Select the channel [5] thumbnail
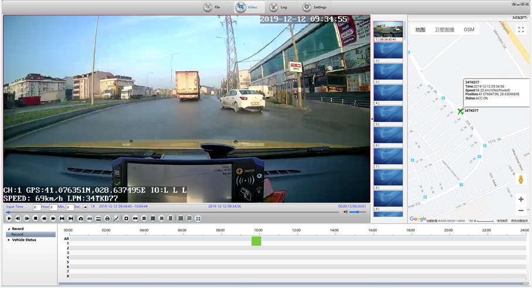Screen dimensions: 532x288 coord(388,116)
